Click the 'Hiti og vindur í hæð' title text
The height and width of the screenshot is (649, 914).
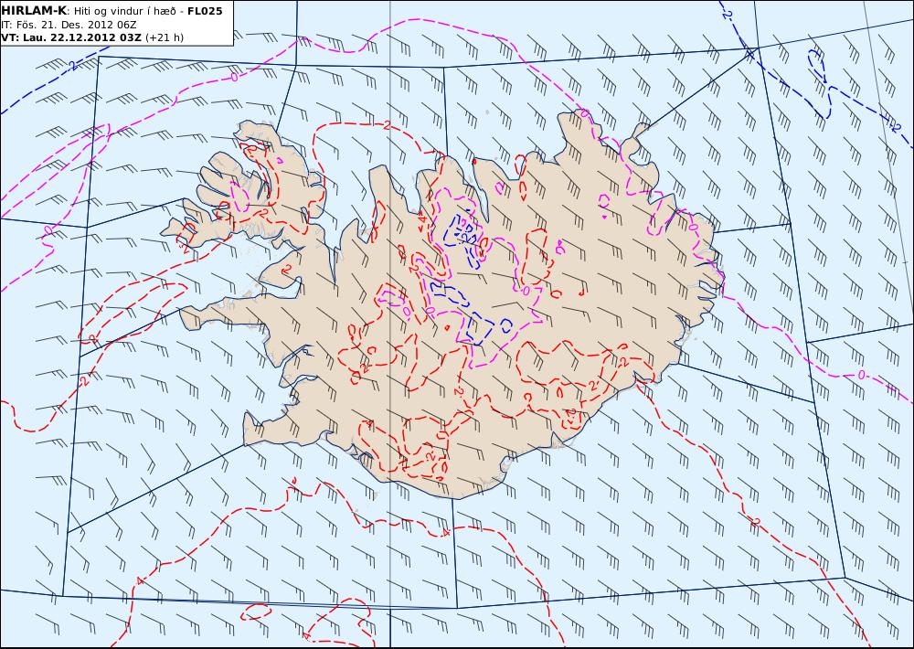pos(124,12)
